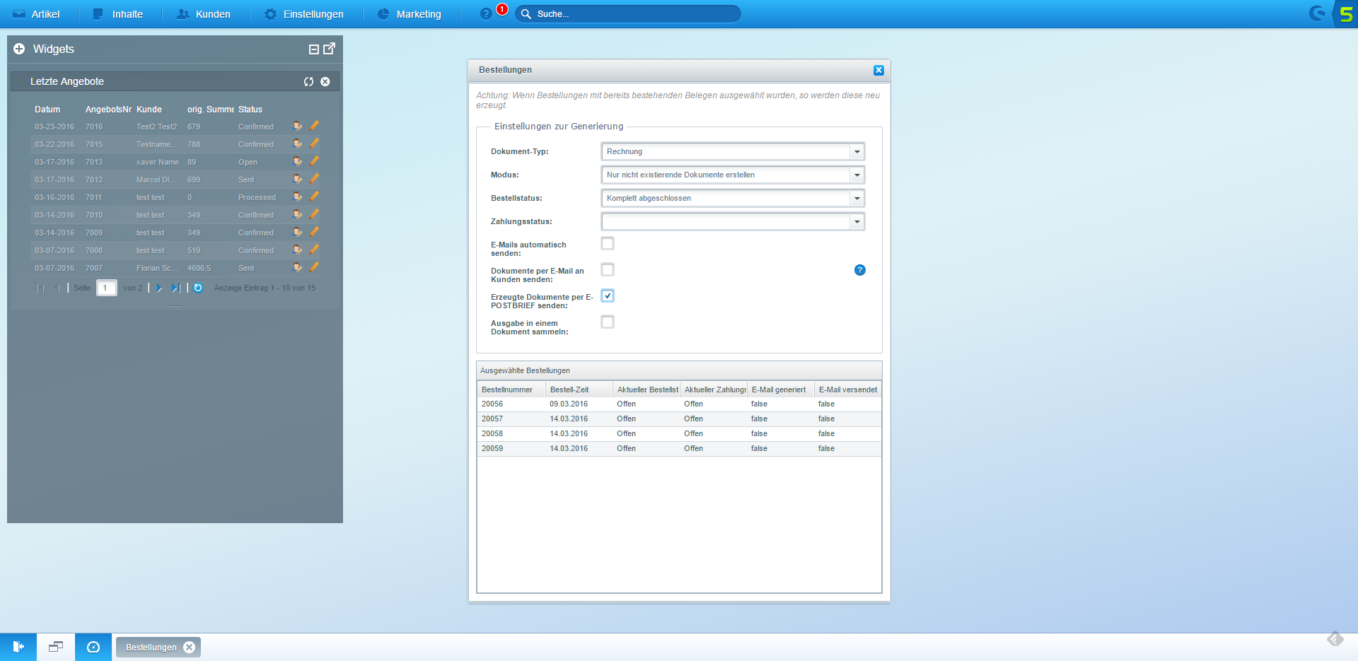Close the Letzte Angebote widget
Viewport: 1358px width, 661px height.
point(325,81)
